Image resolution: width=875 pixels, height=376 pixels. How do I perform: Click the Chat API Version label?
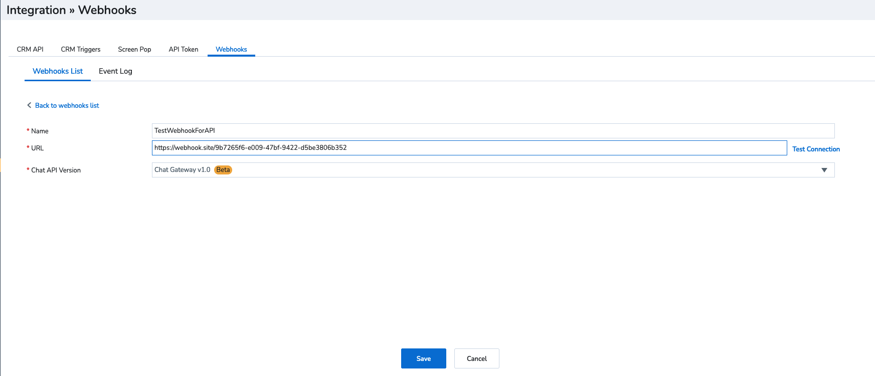pyautogui.click(x=56, y=170)
